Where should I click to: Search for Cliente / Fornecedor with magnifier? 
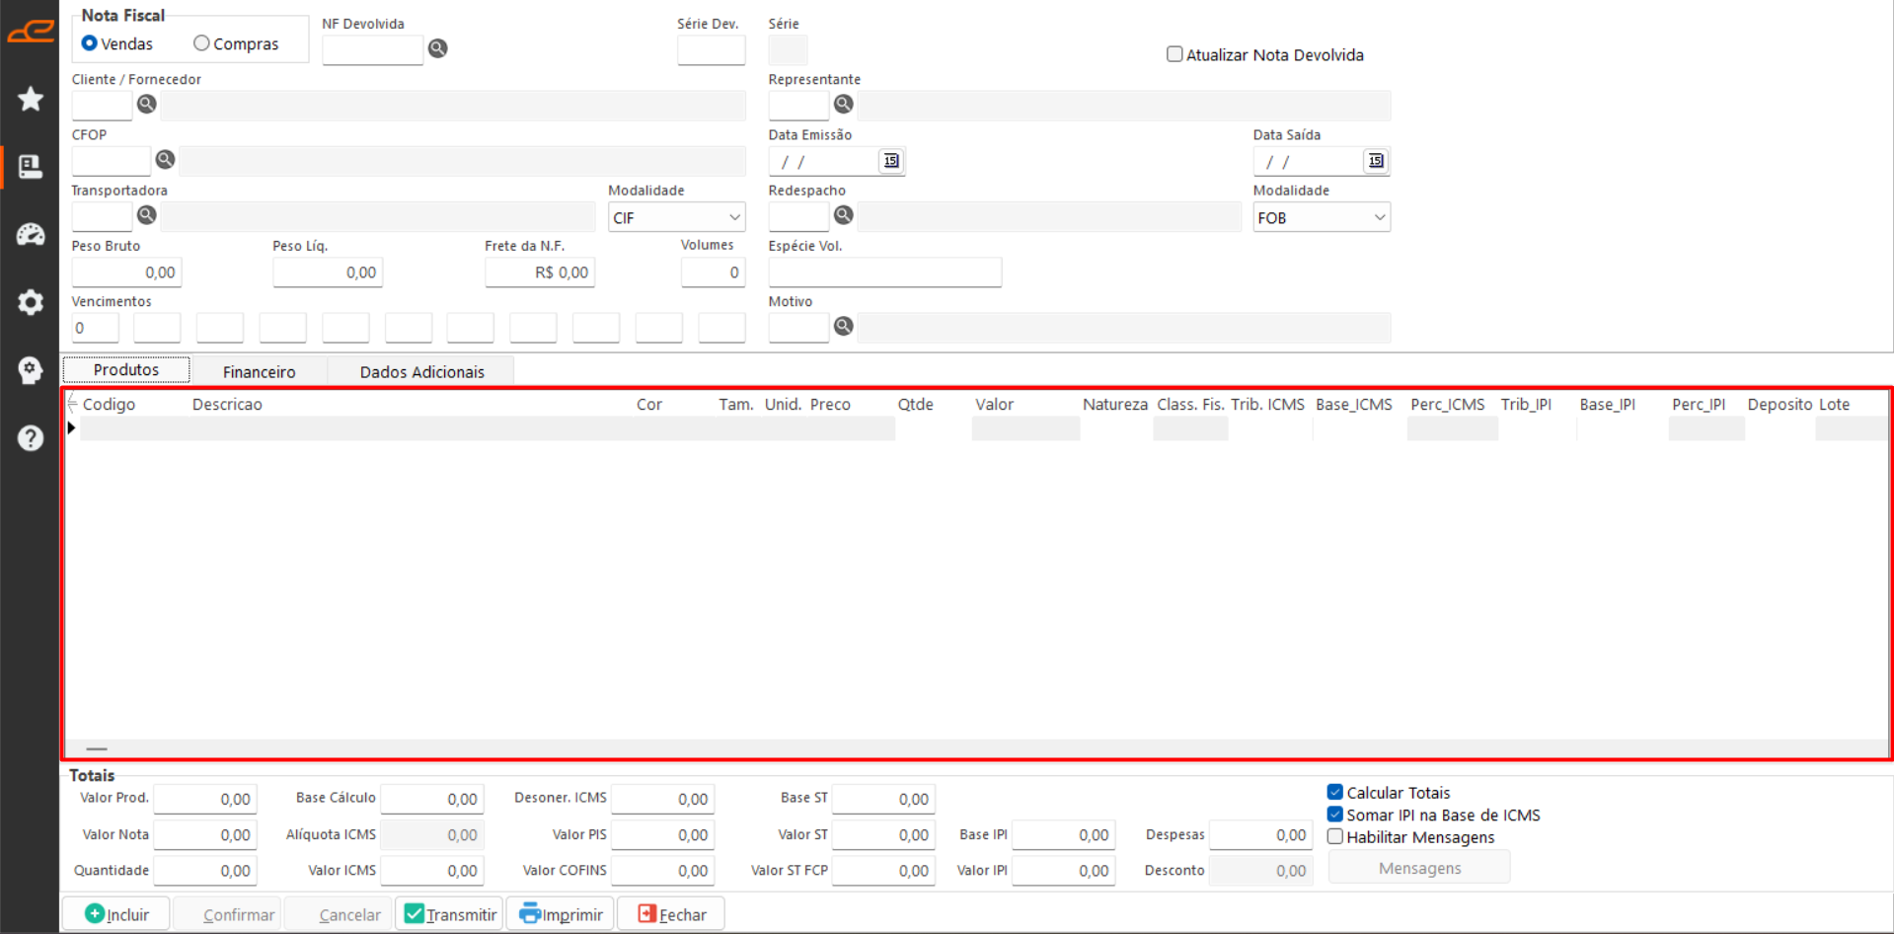(x=147, y=105)
